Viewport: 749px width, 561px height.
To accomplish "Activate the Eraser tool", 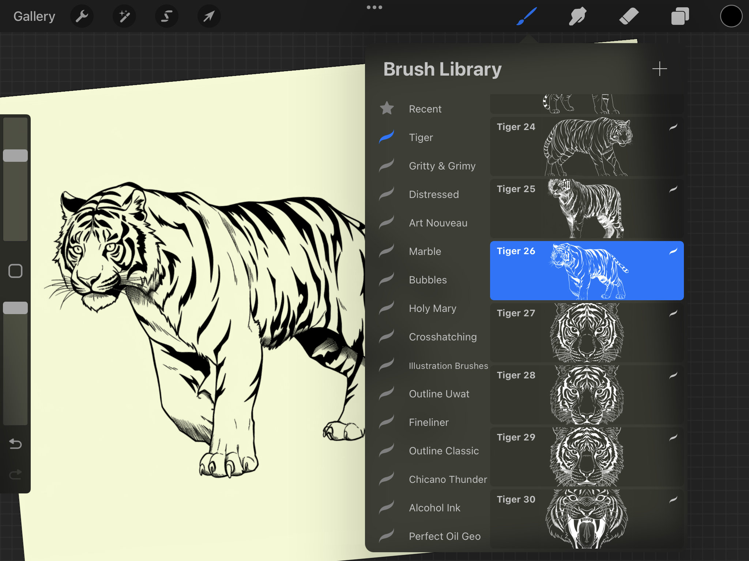I will point(629,16).
